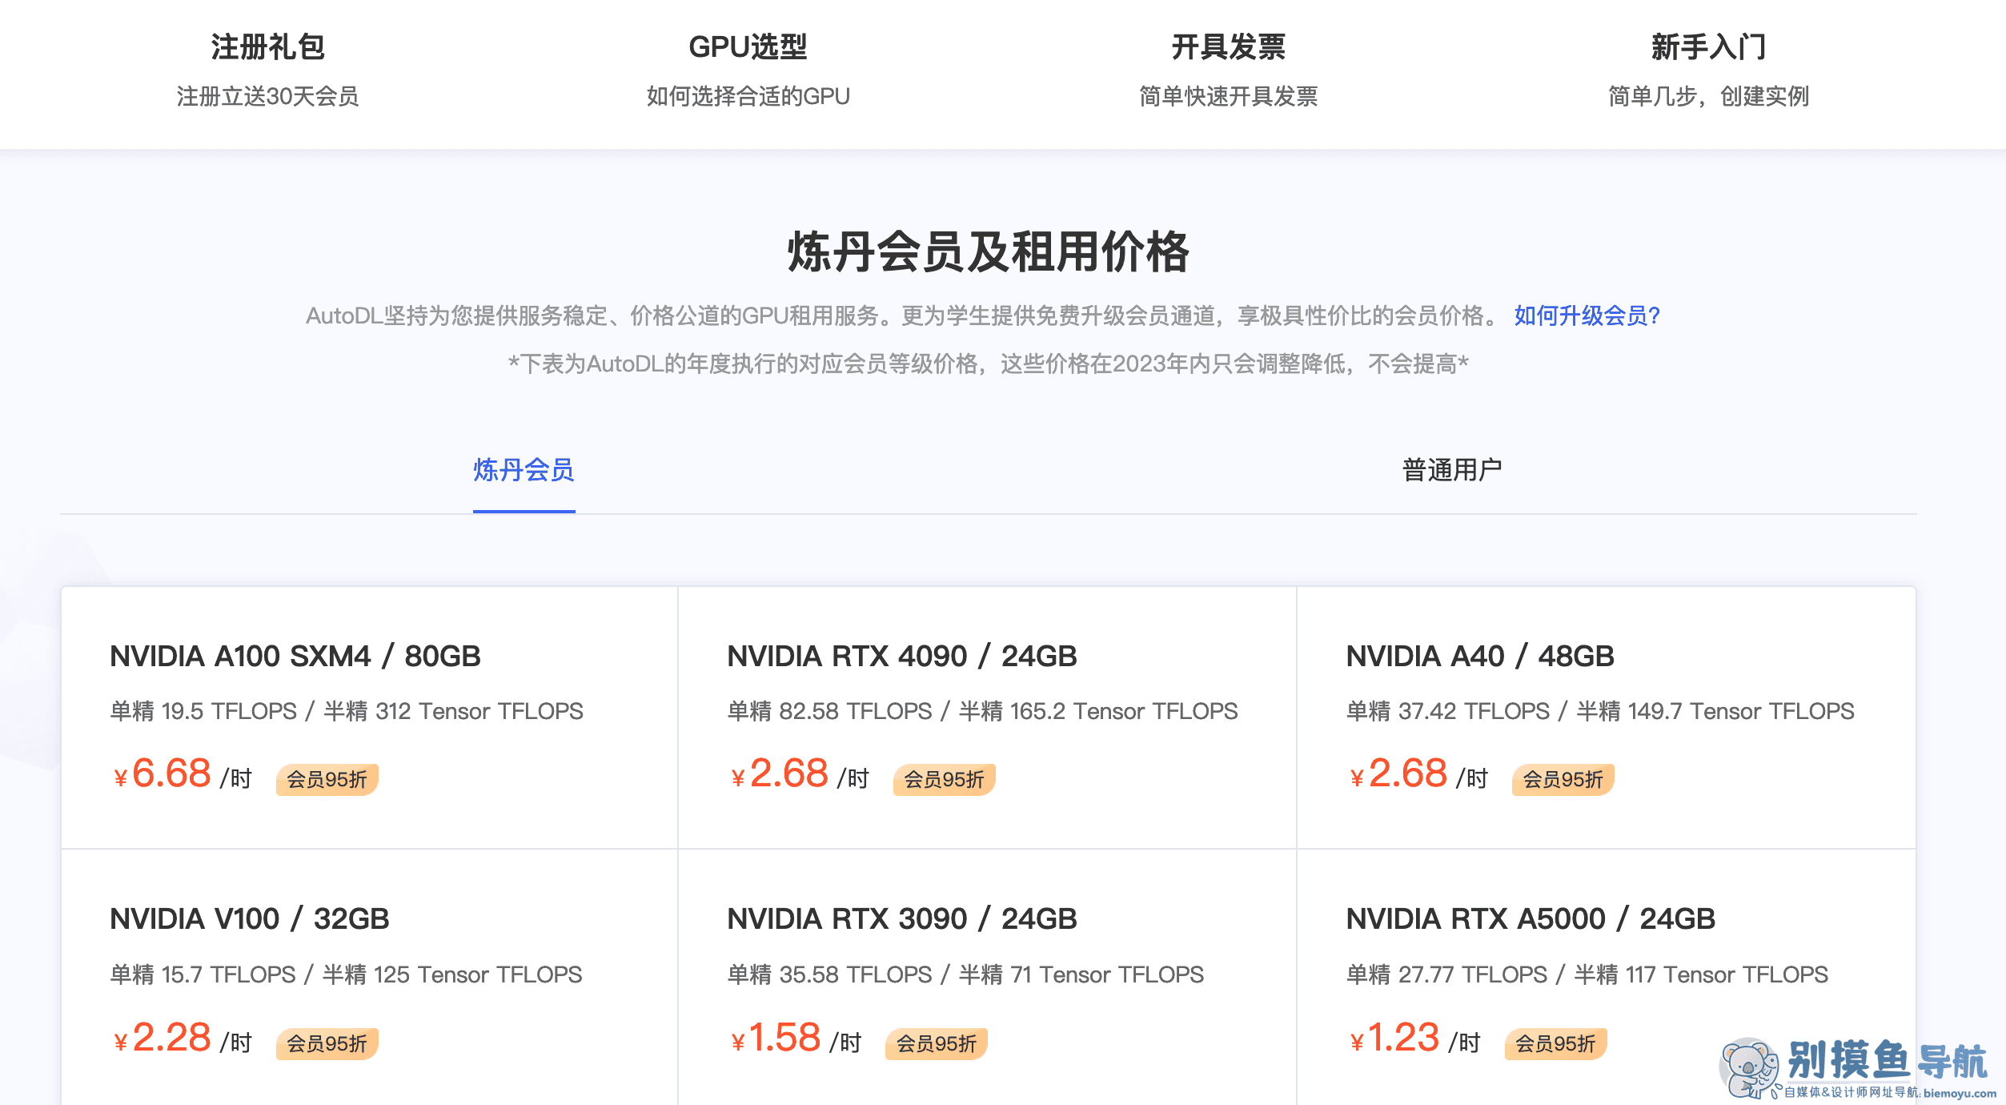Open the 新手入门 guide
The width and height of the screenshot is (2006, 1105).
1708,46
